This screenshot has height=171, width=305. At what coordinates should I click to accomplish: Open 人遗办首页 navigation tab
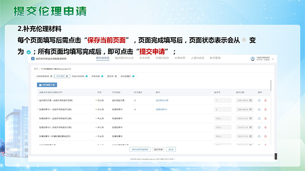(x=198, y=58)
